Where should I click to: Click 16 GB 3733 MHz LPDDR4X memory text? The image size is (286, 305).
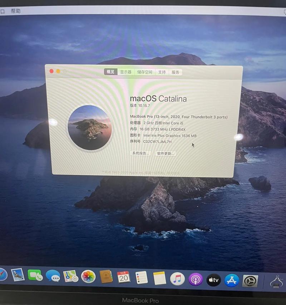tap(163, 129)
